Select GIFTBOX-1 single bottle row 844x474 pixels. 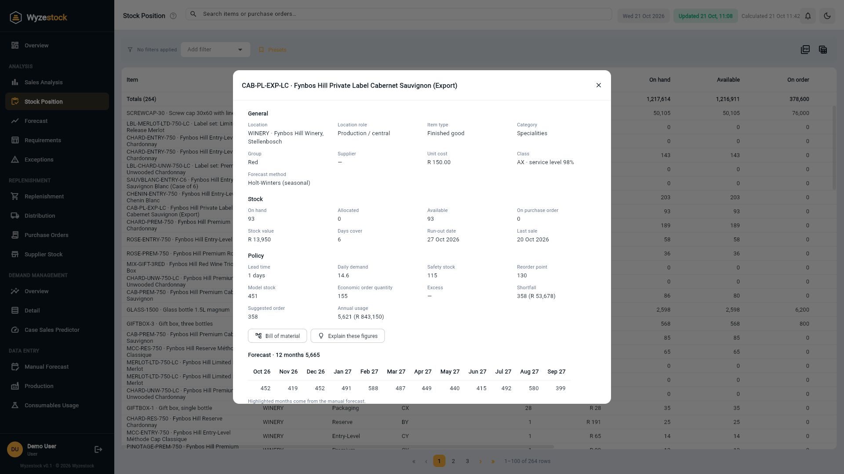click(479, 408)
